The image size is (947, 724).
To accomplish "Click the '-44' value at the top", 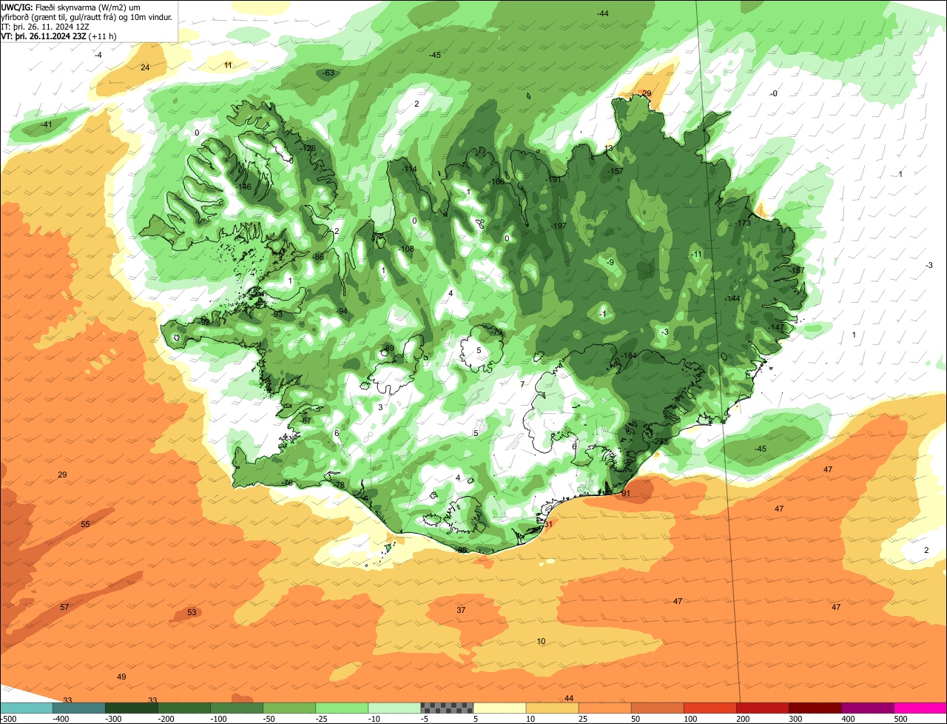I will tap(603, 13).
